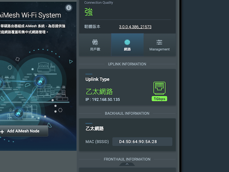Screen dimensions: 229x172
Task: Click the MAC (BSSID) field D4:5D:64:90:5A:28
Action: click(x=142, y=141)
